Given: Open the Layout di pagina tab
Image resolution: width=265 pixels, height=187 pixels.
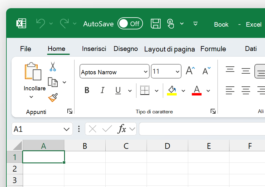Looking at the screenshot, I should point(169,49).
